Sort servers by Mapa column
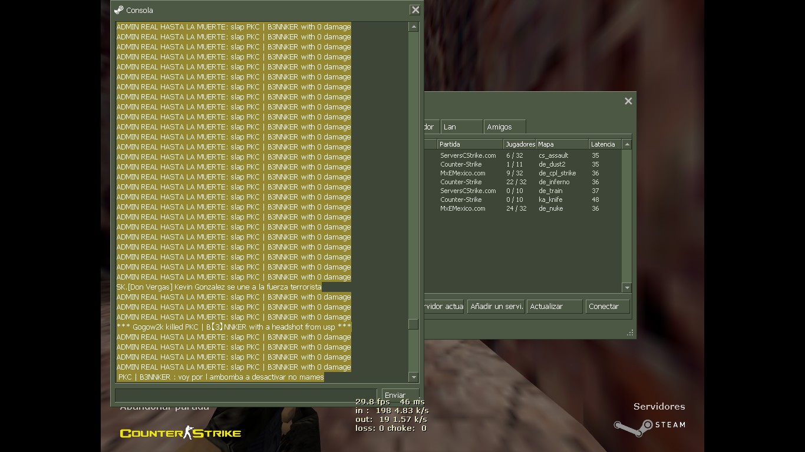Image resolution: width=805 pixels, height=452 pixels. coord(562,144)
